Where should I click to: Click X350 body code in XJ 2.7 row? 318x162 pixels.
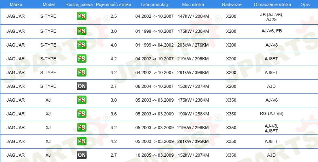click(231, 155)
